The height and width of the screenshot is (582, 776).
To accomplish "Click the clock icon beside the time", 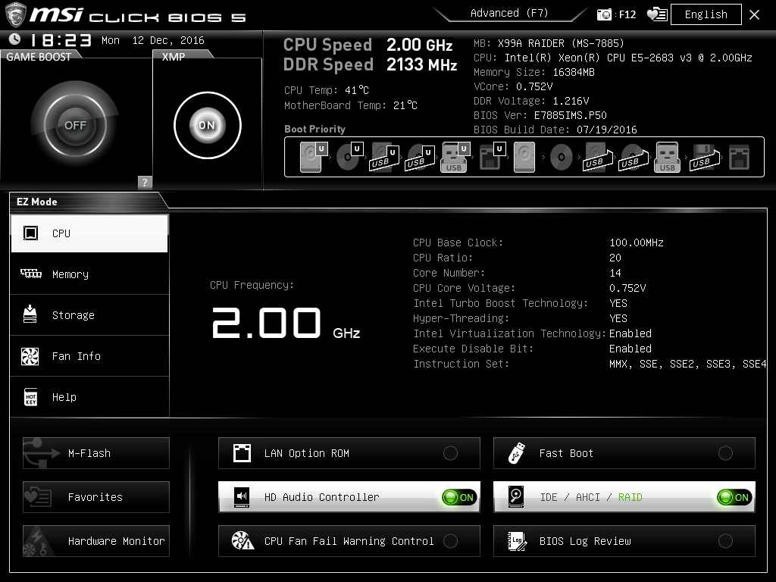I will [x=15, y=39].
